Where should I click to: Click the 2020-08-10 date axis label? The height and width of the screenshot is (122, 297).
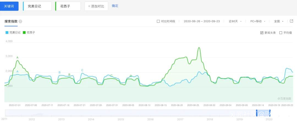point(144,105)
